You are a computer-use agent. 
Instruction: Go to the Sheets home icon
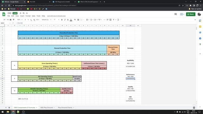point(4,14)
